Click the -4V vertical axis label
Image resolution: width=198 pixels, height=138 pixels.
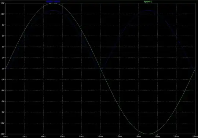[x=3, y=90]
